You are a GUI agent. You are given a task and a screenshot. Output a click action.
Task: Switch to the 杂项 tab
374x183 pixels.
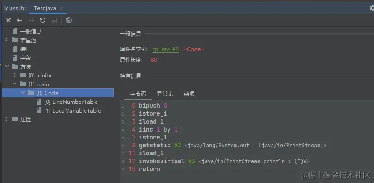point(189,94)
